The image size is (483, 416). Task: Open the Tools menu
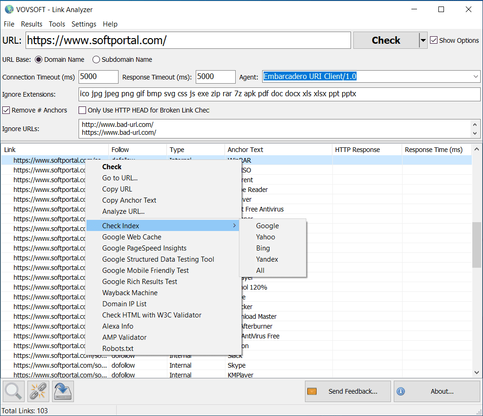(57, 24)
